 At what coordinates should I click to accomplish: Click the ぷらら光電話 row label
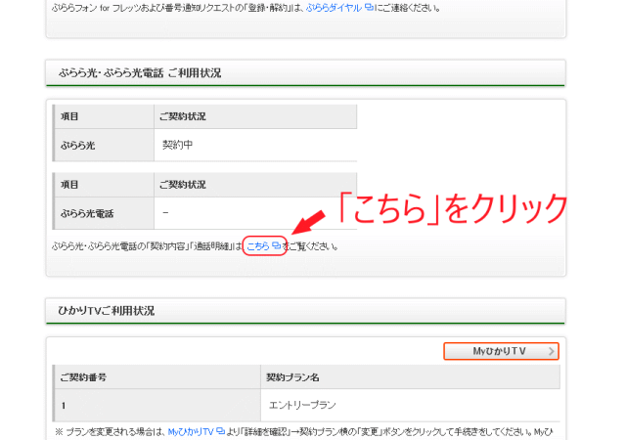click(104, 213)
